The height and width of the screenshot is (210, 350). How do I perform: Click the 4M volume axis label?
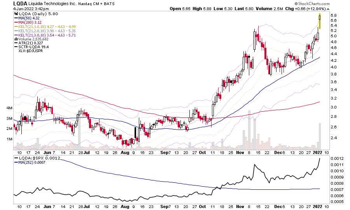[x=9, y=108]
